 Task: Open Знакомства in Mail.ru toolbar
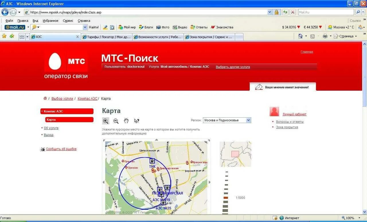[x=222, y=27]
